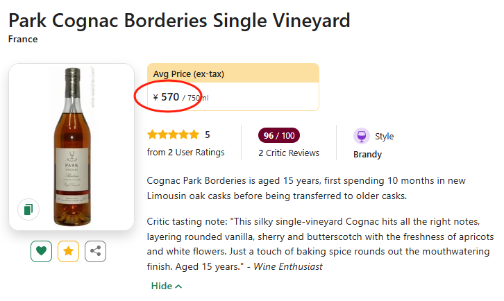The width and height of the screenshot is (504, 301).
Task: Click the 96 / 100 critic score badge
Action: 278,135
